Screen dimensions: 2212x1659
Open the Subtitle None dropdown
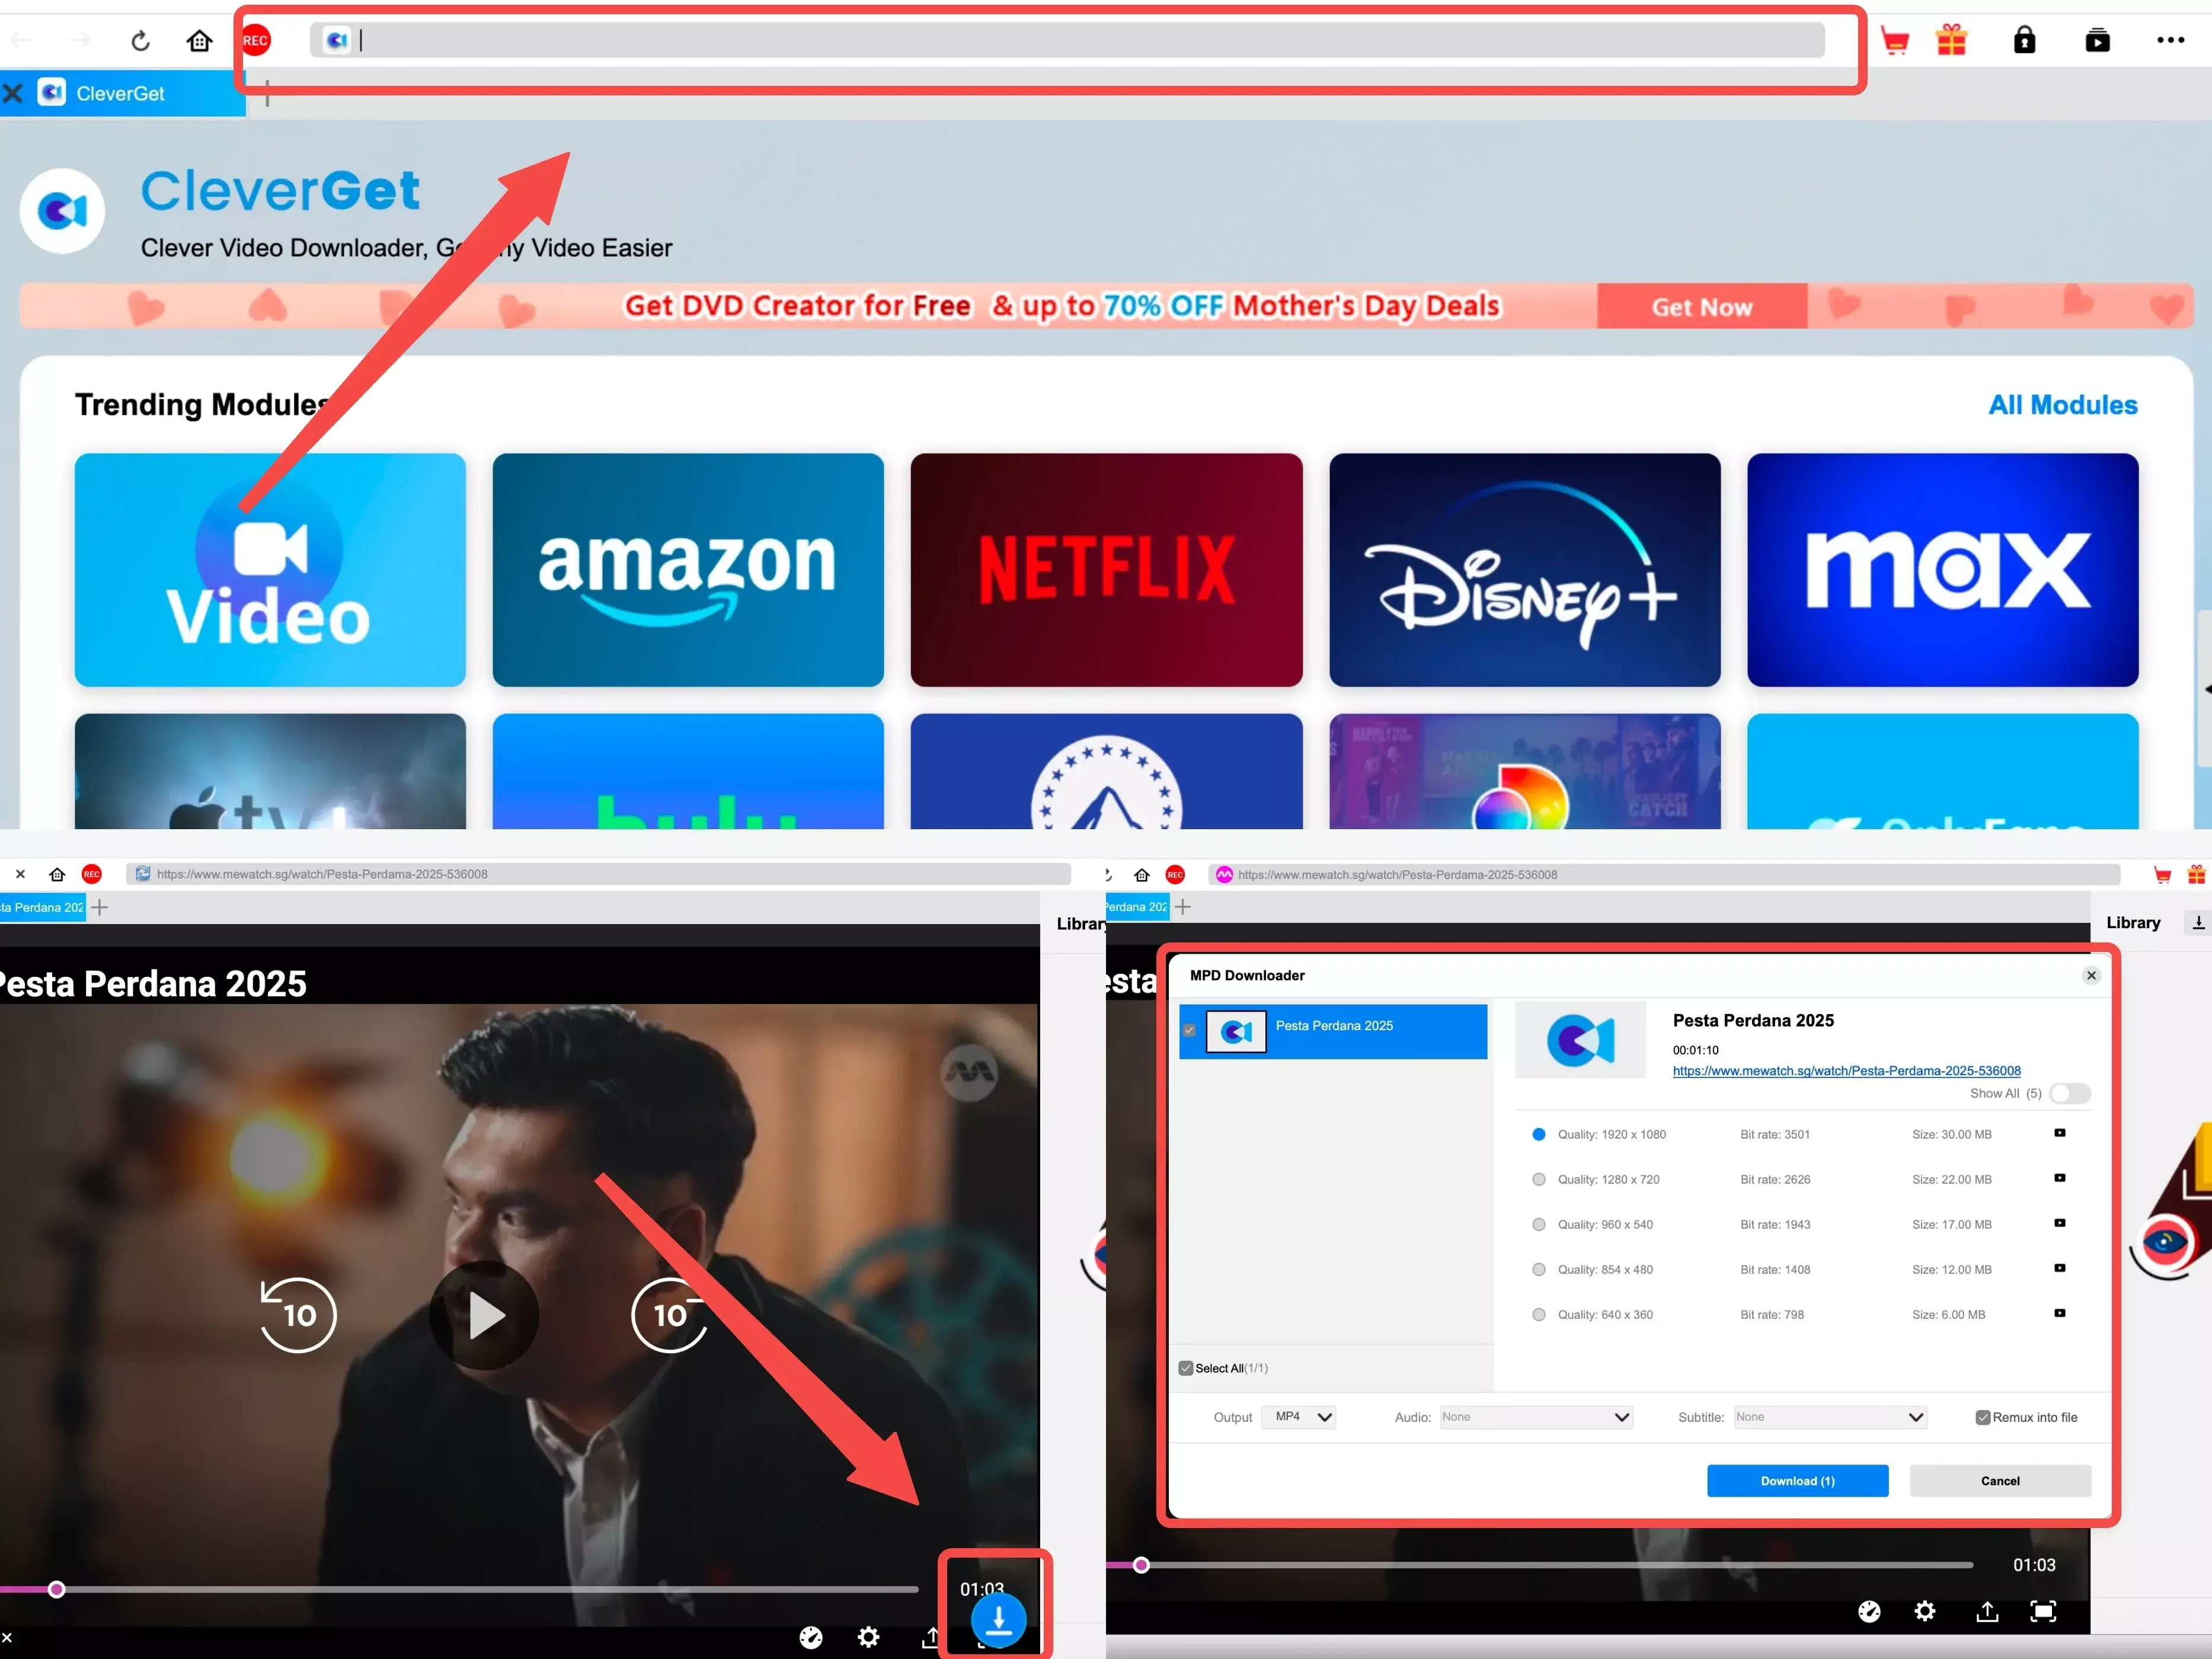point(1830,1417)
